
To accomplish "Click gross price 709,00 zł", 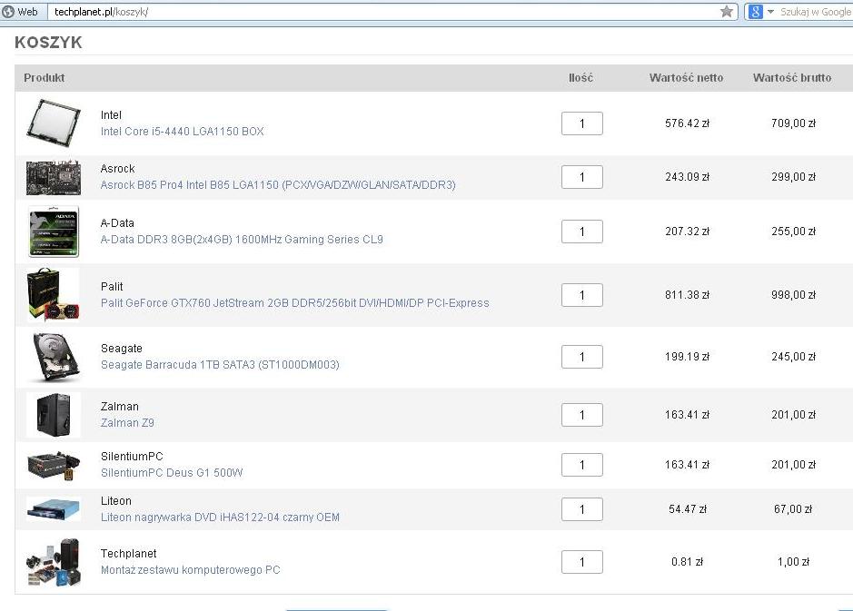I will tap(793, 123).
